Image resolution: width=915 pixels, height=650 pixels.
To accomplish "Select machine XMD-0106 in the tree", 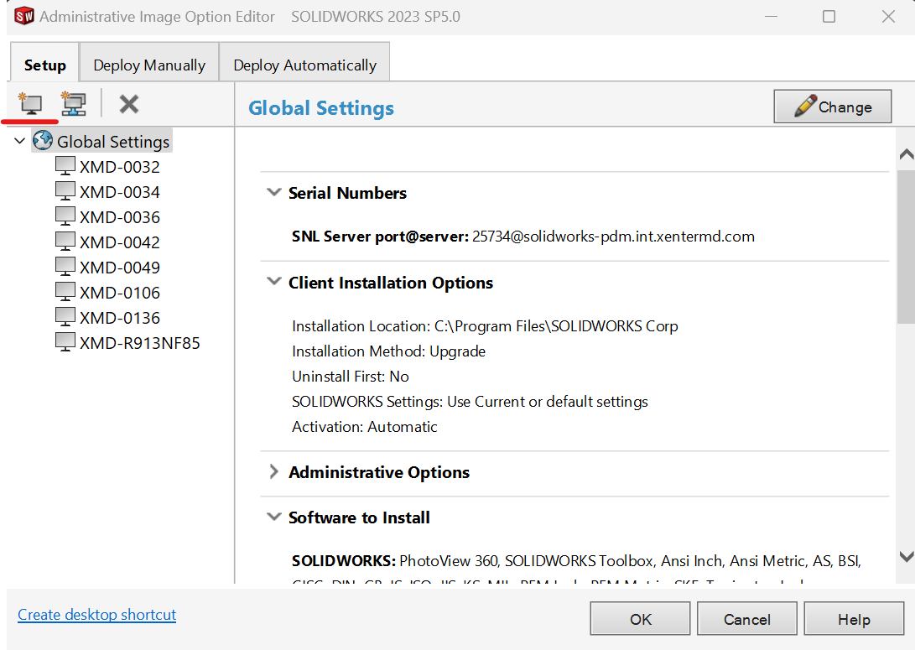I will click(119, 293).
